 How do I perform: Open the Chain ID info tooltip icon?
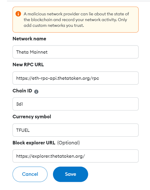pyautogui.click(x=36, y=92)
